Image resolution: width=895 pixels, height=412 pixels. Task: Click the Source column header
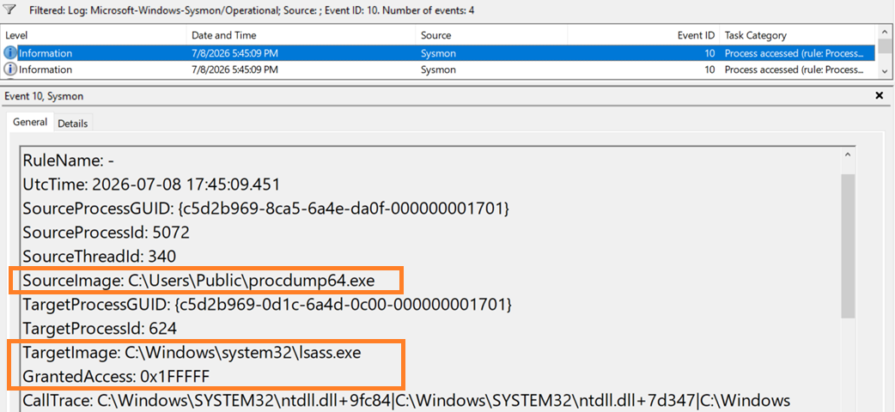coord(435,35)
